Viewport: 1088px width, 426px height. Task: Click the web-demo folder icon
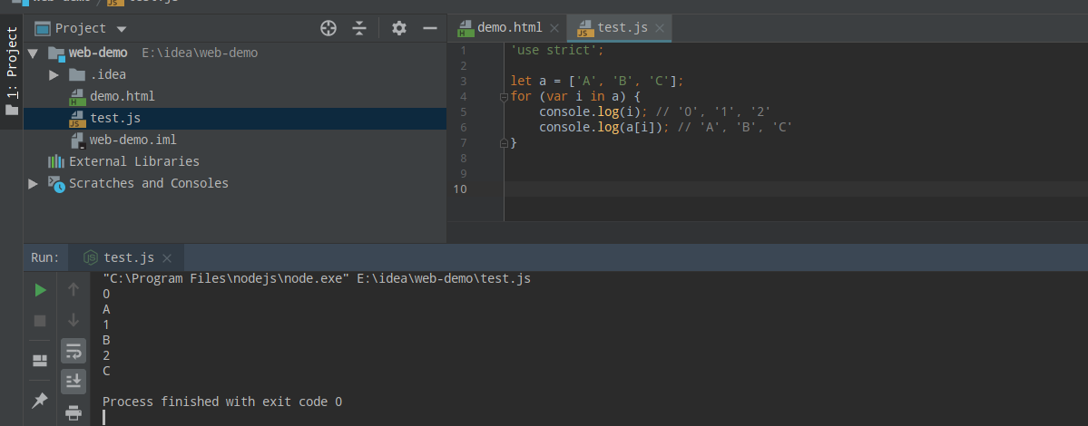tap(56, 53)
